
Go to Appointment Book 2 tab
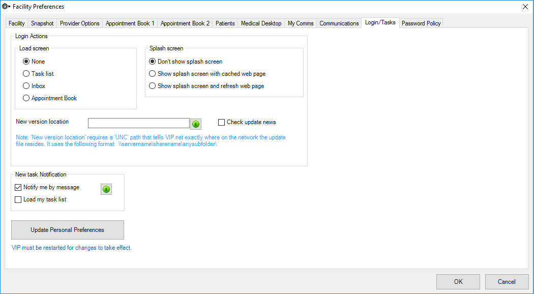point(185,23)
